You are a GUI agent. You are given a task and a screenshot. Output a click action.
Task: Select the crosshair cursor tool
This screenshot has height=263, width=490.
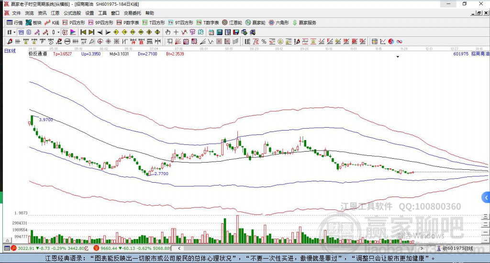(x=176, y=32)
